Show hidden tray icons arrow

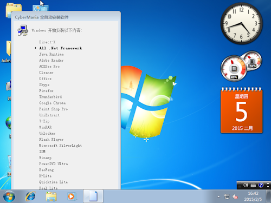218,197
